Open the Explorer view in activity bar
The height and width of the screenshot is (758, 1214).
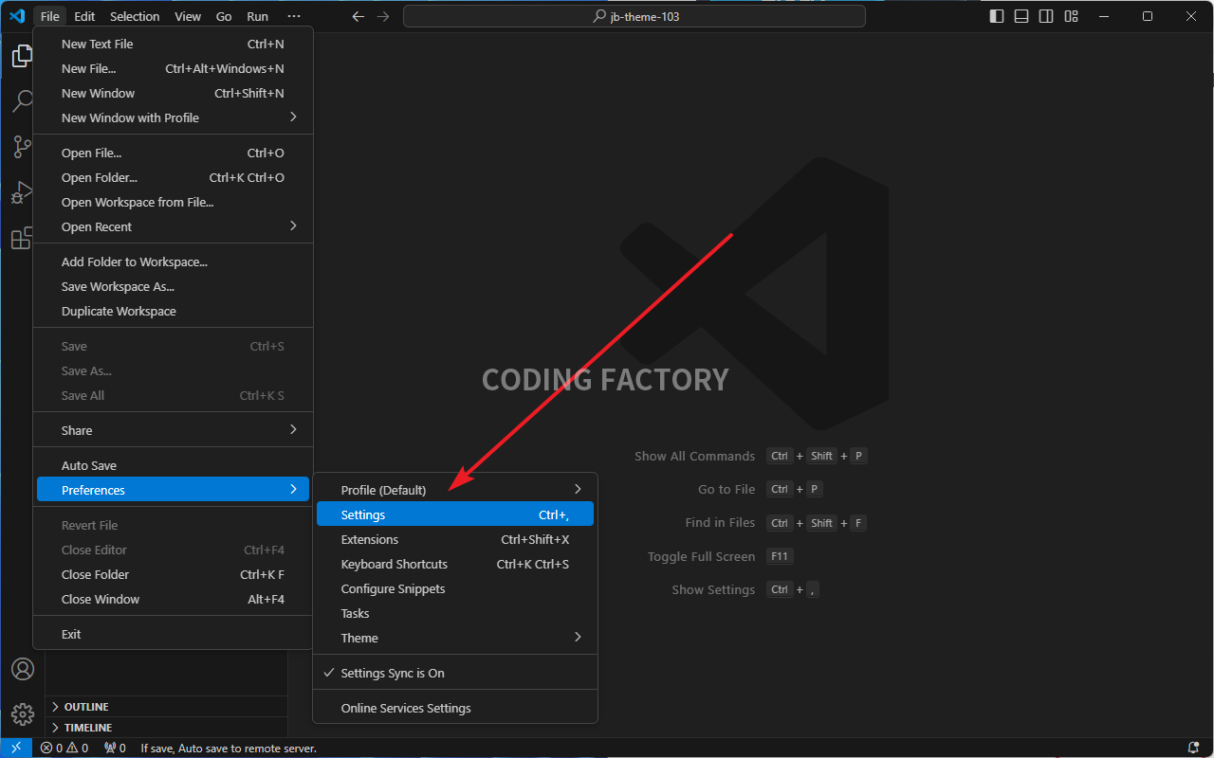[x=22, y=56]
